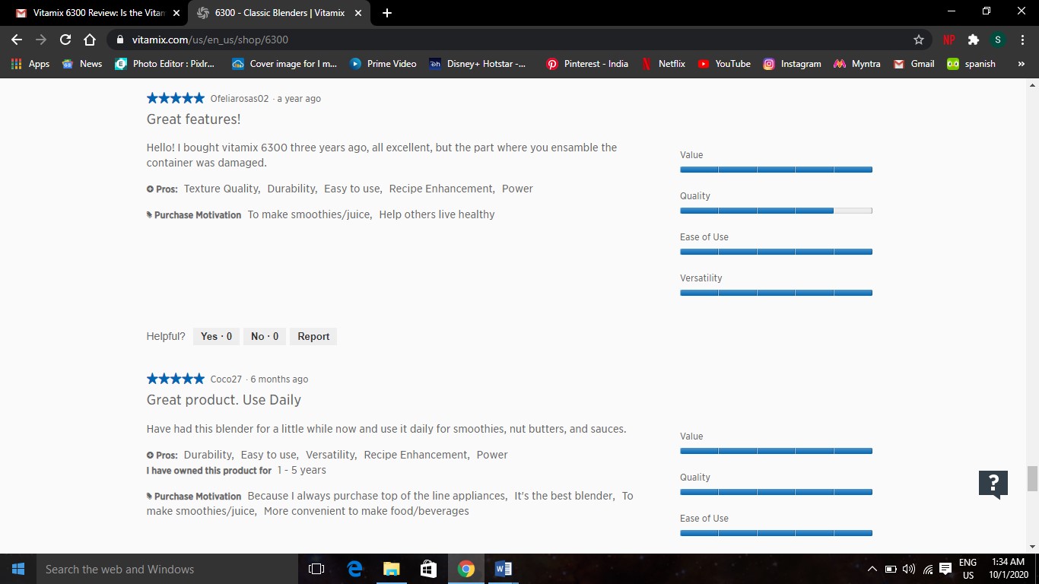Open the Windows Start menu

coord(17,569)
